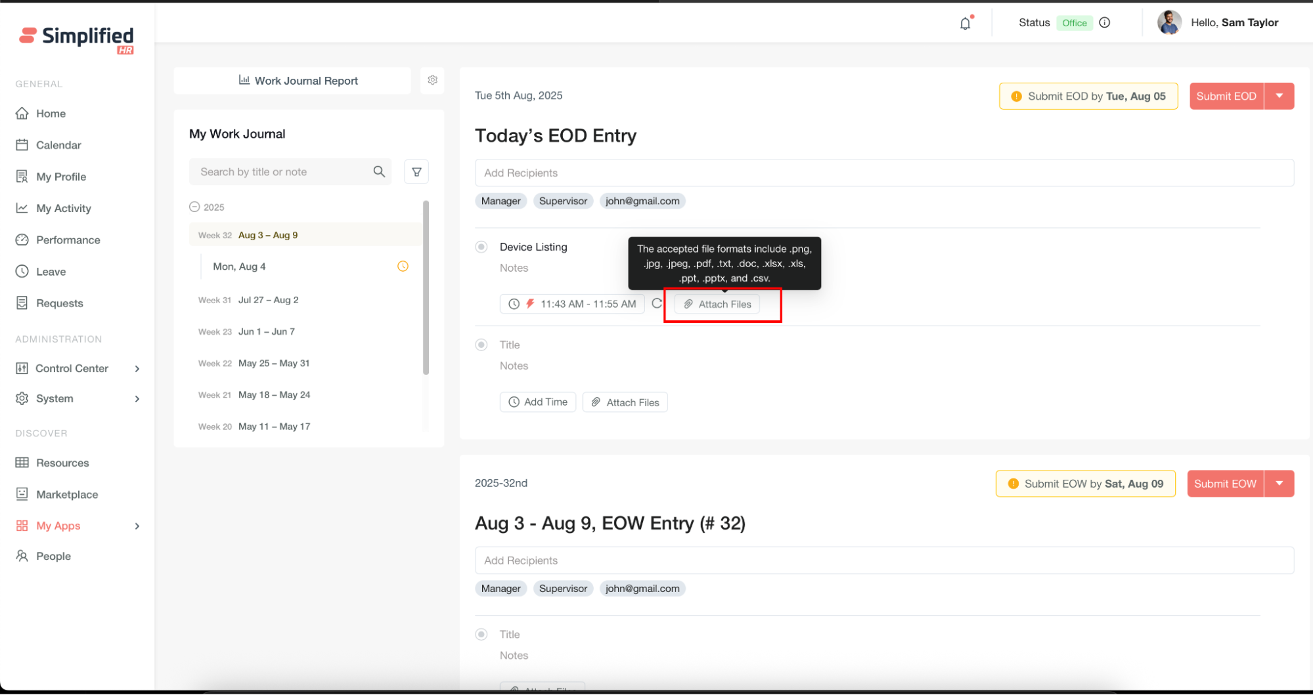Viewport: 1313px width, 695px height.
Task: Open Performance in the sidebar
Action: point(68,240)
